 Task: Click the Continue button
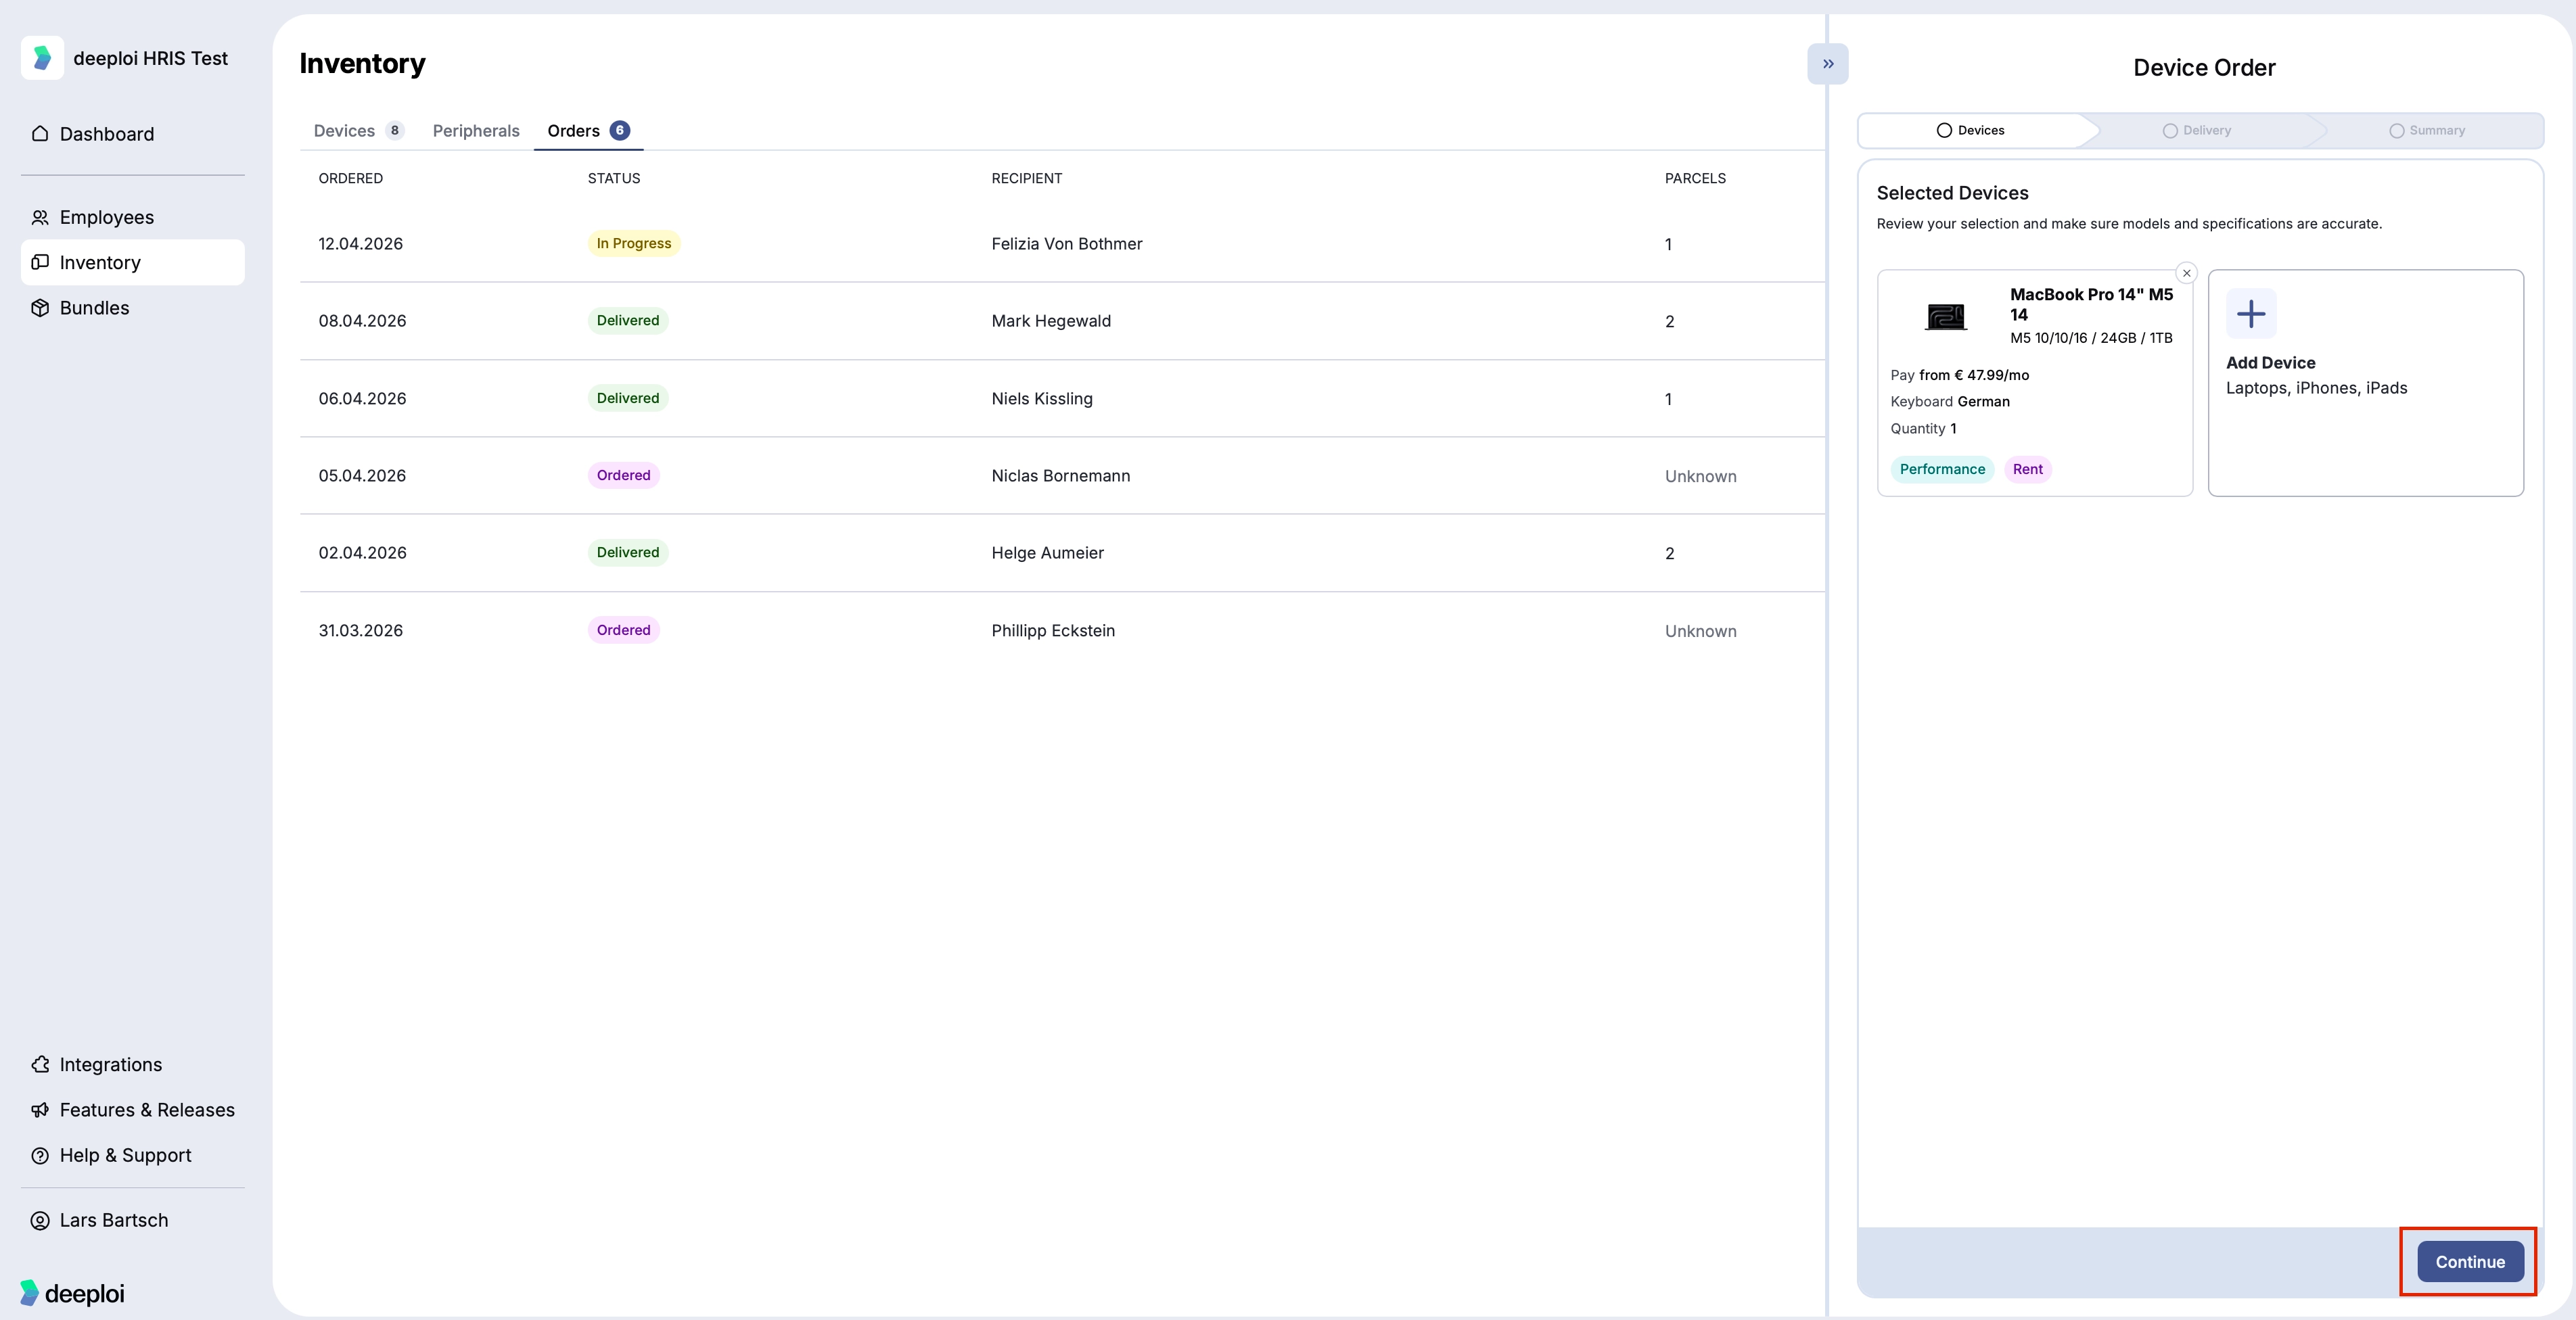[x=2469, y=1262]
